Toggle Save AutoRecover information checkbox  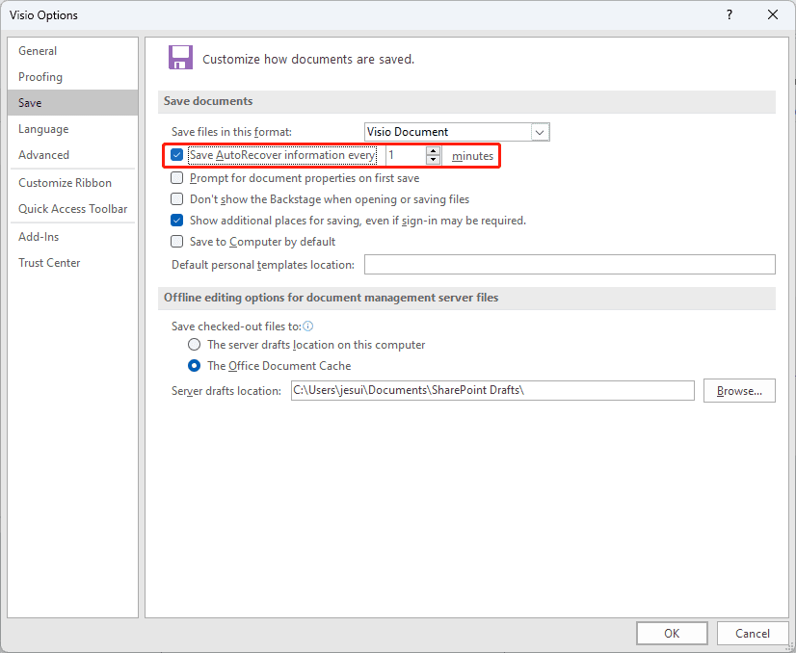click(x=177, y=155)
